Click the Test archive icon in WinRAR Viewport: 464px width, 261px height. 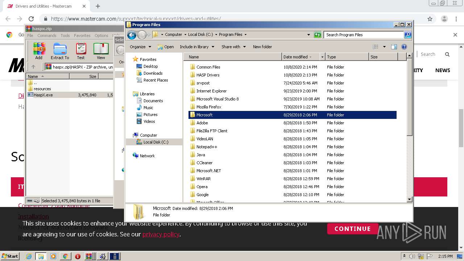(x=81, y=51)
